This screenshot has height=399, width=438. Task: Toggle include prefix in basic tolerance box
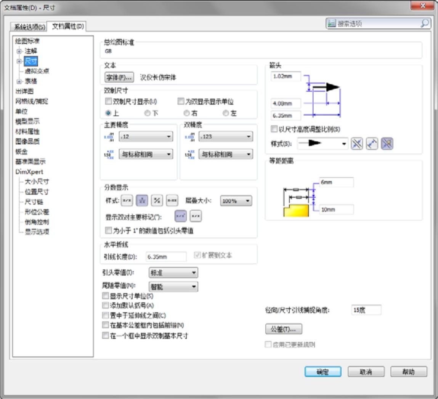[105, 325]
